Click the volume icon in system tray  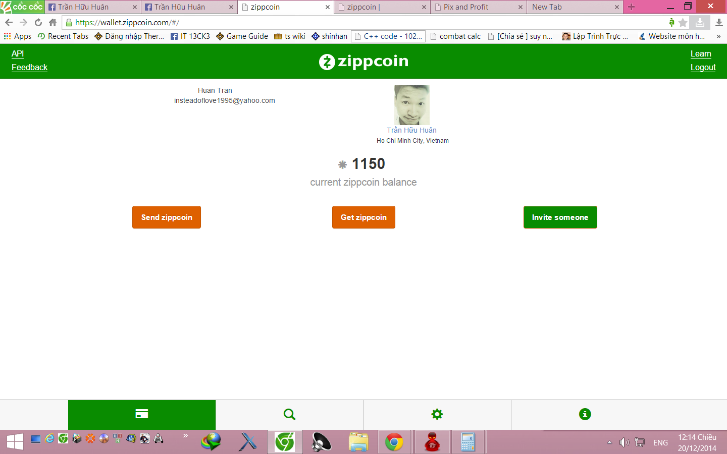625,442
